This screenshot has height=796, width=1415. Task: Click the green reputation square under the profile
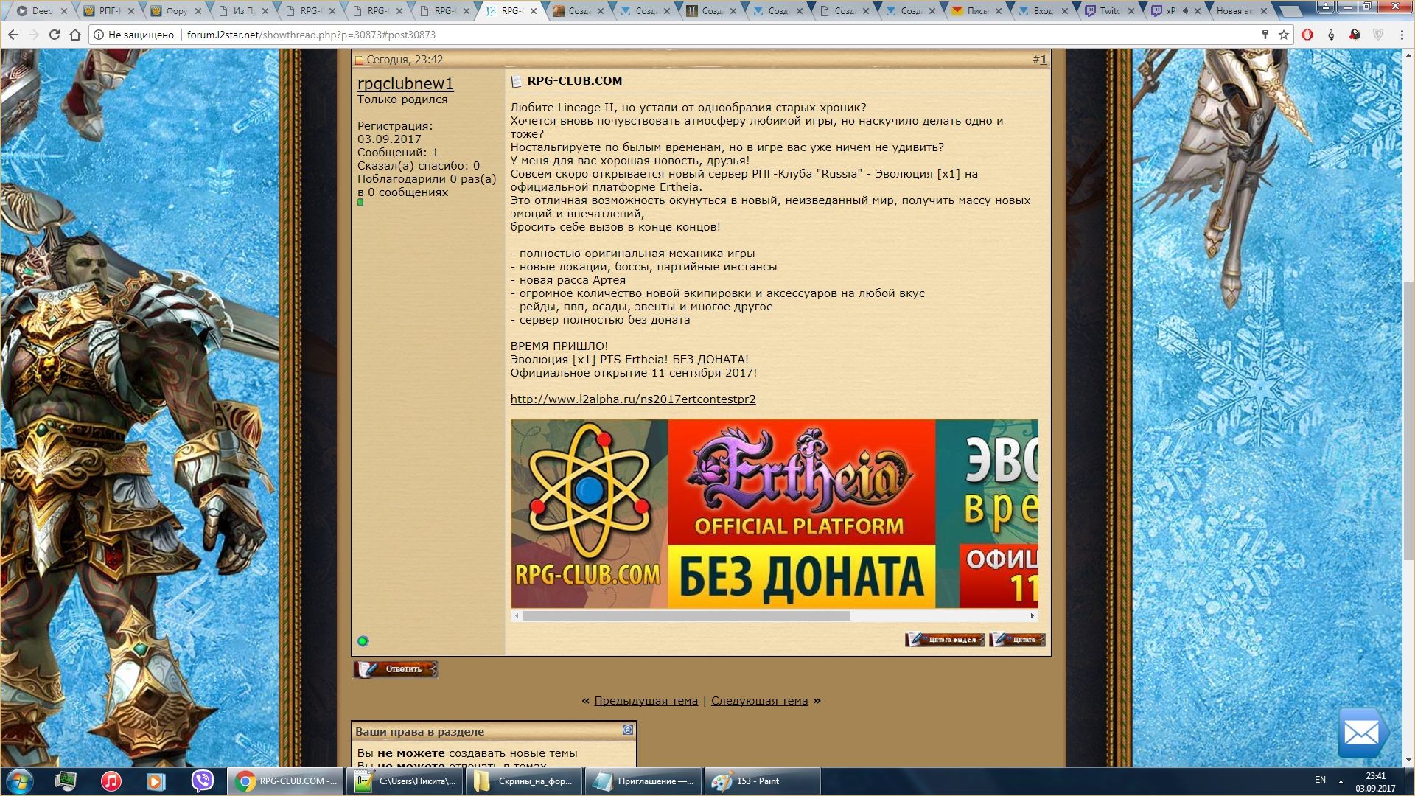click(360, 202)
